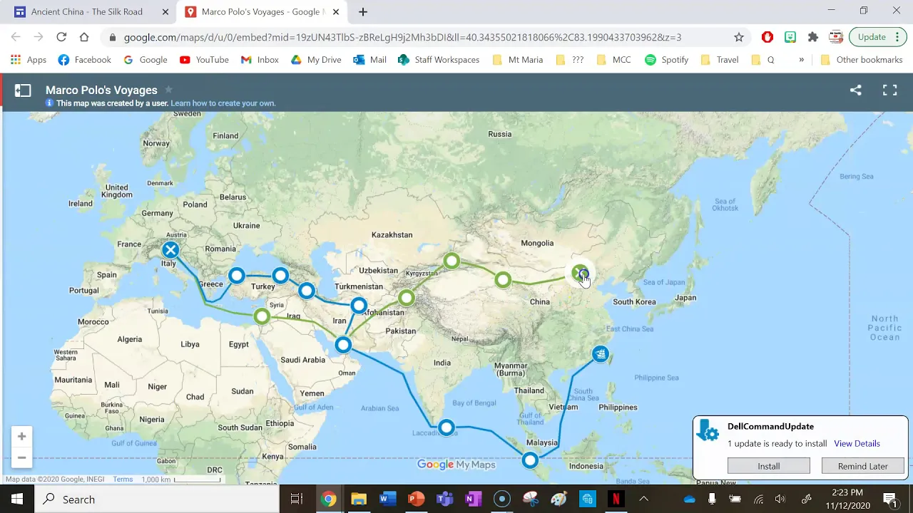Image resolution: width=913 pixels, height=513 pixels.
Task: Expand the Travel bookmark folder
Action: [720, 60]
